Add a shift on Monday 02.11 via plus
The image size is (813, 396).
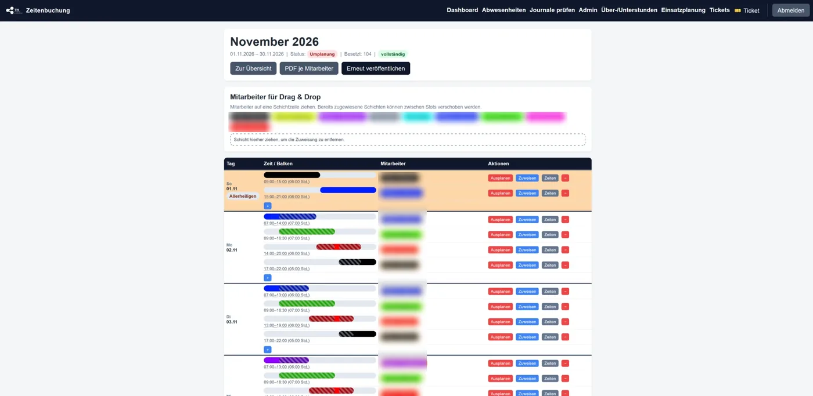[x=268, y=278]
